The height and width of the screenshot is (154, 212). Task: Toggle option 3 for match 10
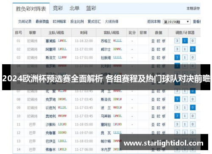click(x=177, y=116)
